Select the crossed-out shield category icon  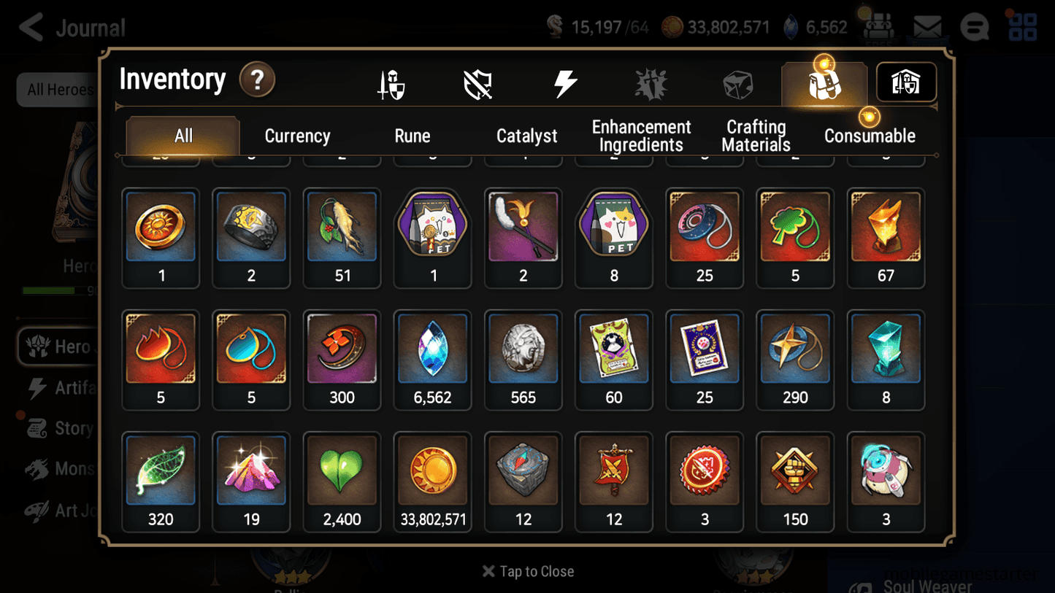click(478, 85)
